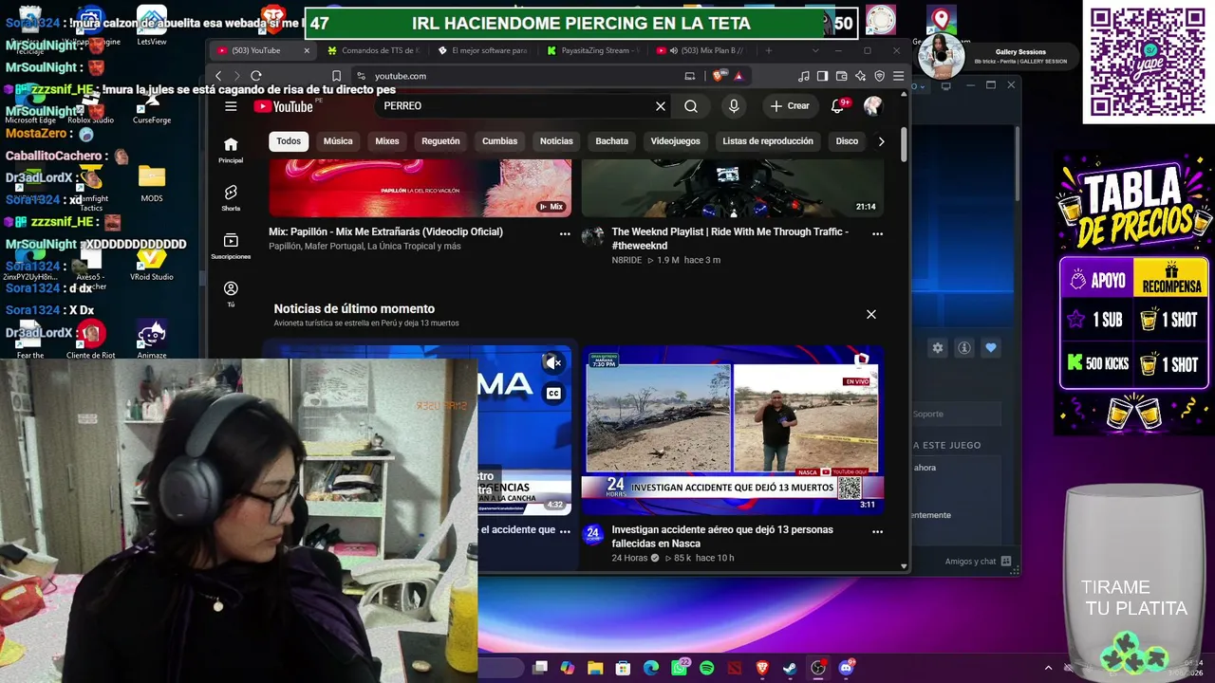Open the cast media icon in address bar

point(690,76)
